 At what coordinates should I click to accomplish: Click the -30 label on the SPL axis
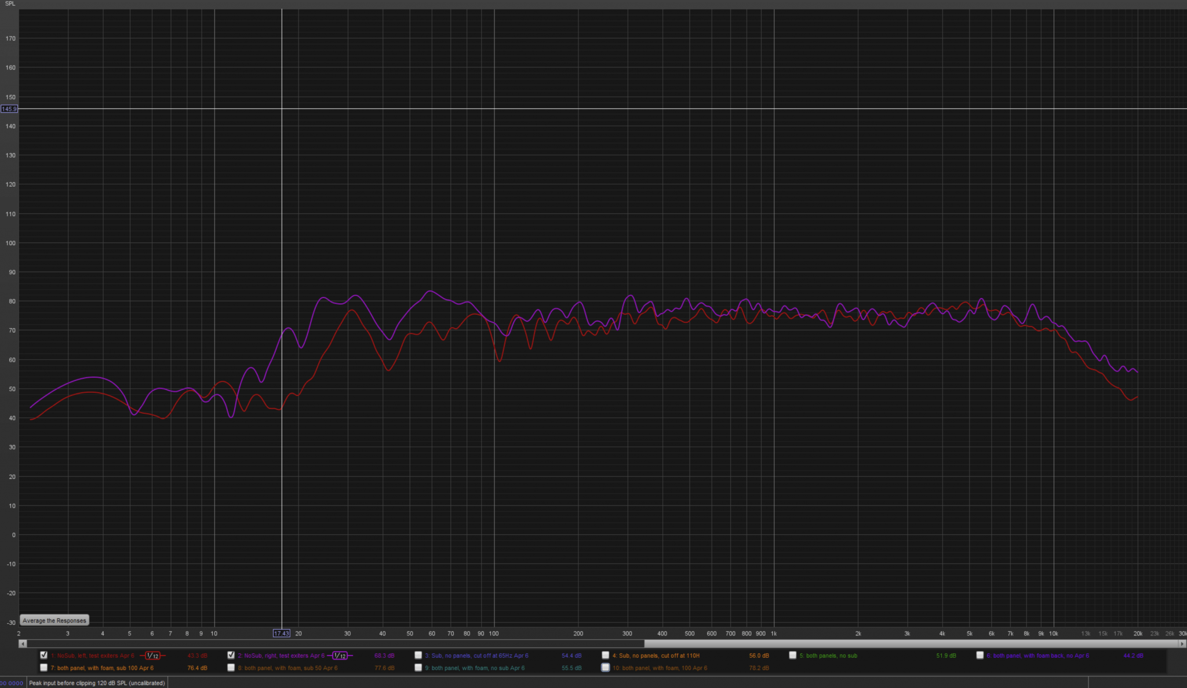11,623
